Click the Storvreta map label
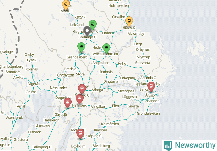 click(x=142, y=63)
